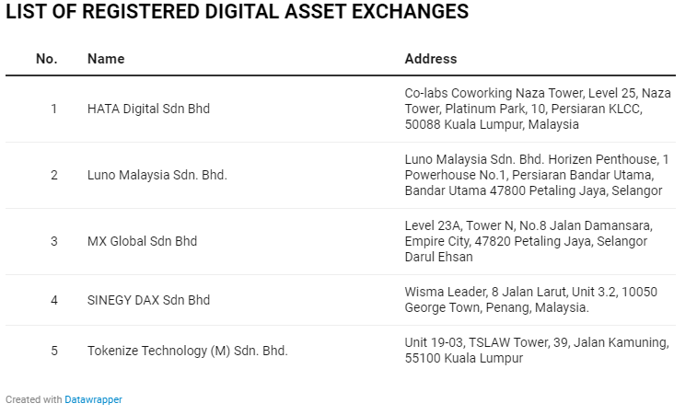Click row number 5

point(53,351)
